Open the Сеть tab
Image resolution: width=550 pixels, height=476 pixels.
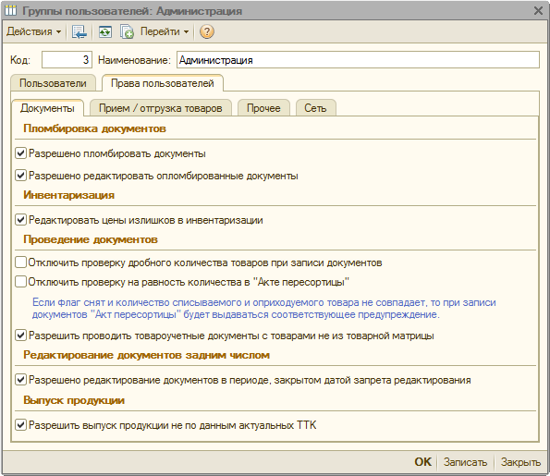[315, 108]
